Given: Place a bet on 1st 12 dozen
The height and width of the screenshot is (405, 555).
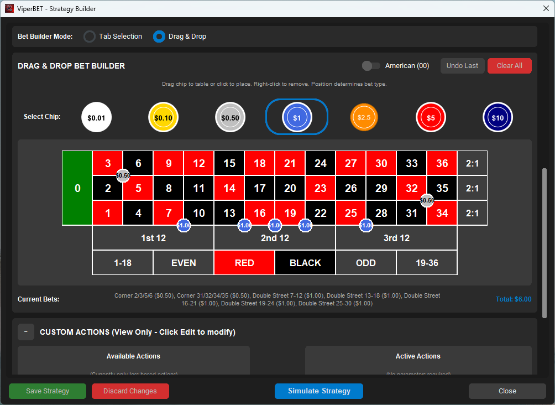Looking at the screenshot, I should (153, 238).
